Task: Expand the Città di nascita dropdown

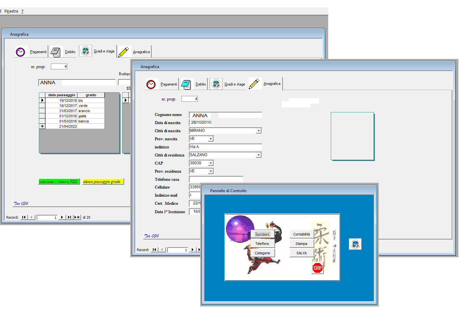Action: [x=259, y=131]
